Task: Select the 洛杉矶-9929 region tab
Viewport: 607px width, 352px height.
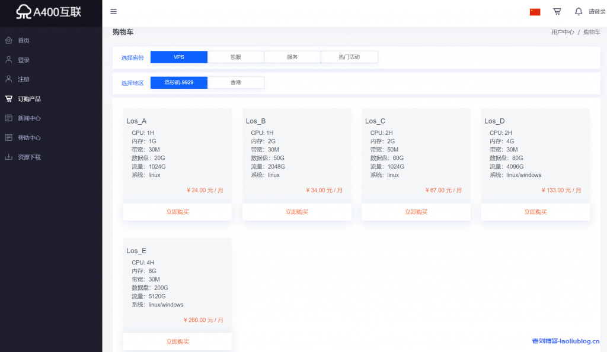Action: [178, 83]
